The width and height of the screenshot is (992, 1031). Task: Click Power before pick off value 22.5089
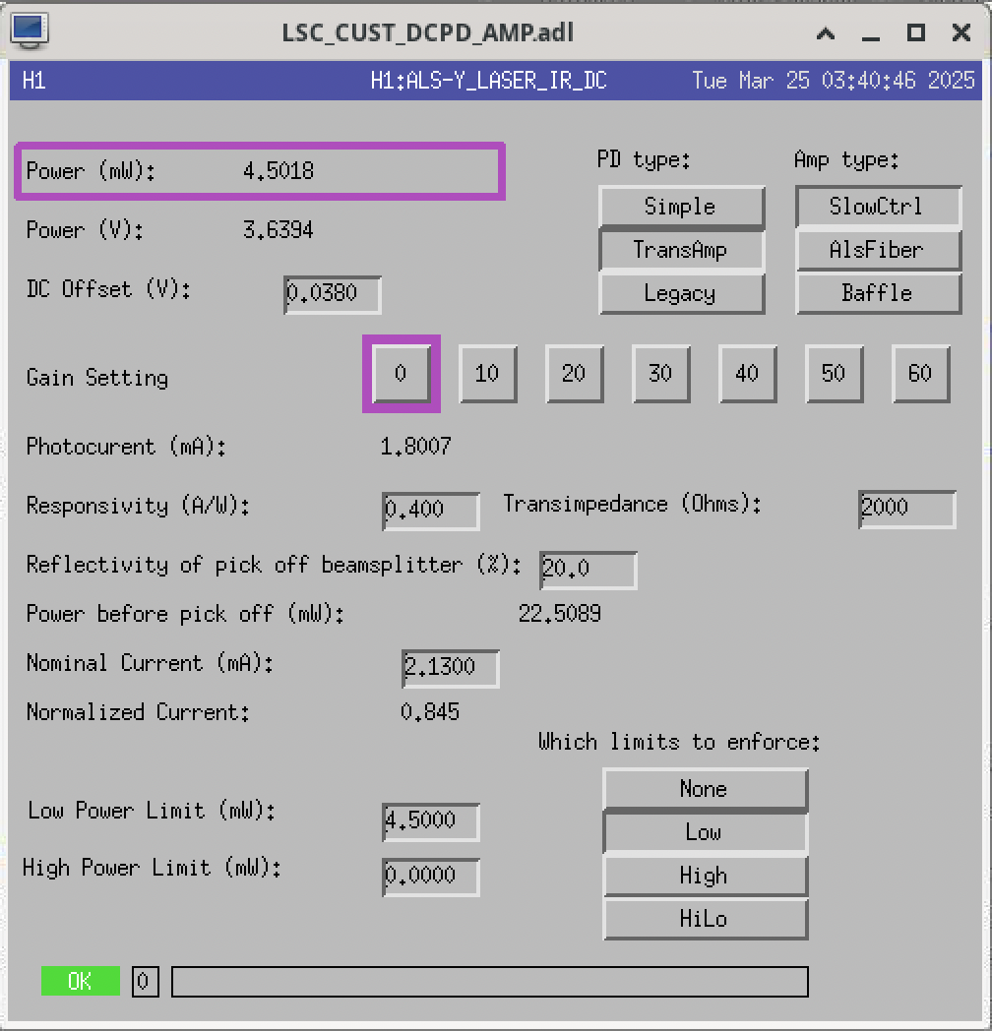pos(560,614)
